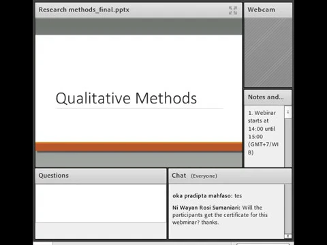Click the chat scrollbar down arrow
The width and height of the screenshot is (327, 245).
click(x=287, y=236)
